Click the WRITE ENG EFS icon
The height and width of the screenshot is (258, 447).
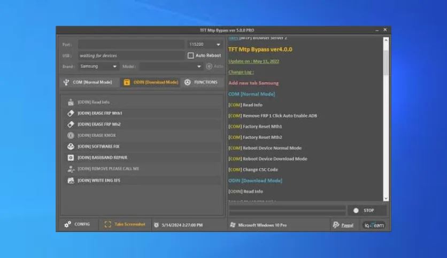click(x=71, y=180)
